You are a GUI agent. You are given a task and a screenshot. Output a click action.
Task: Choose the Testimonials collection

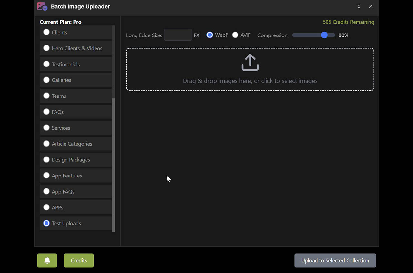pos(76,64)
